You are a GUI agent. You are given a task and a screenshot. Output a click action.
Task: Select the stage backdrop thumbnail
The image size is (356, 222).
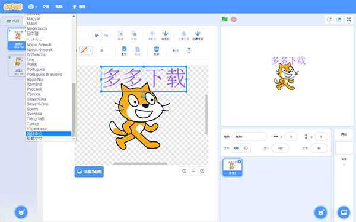pyautogui.click(x=344, y=148)
